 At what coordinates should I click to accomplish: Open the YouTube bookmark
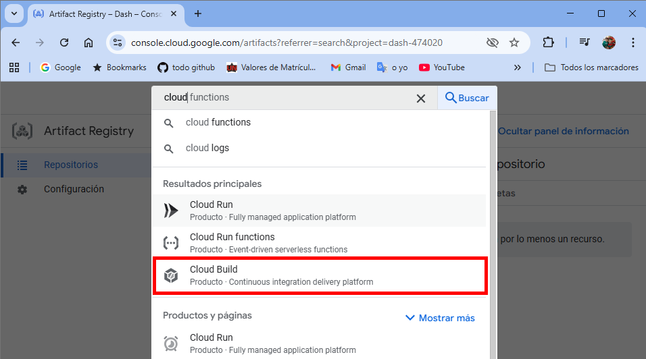tap(442, 67)
